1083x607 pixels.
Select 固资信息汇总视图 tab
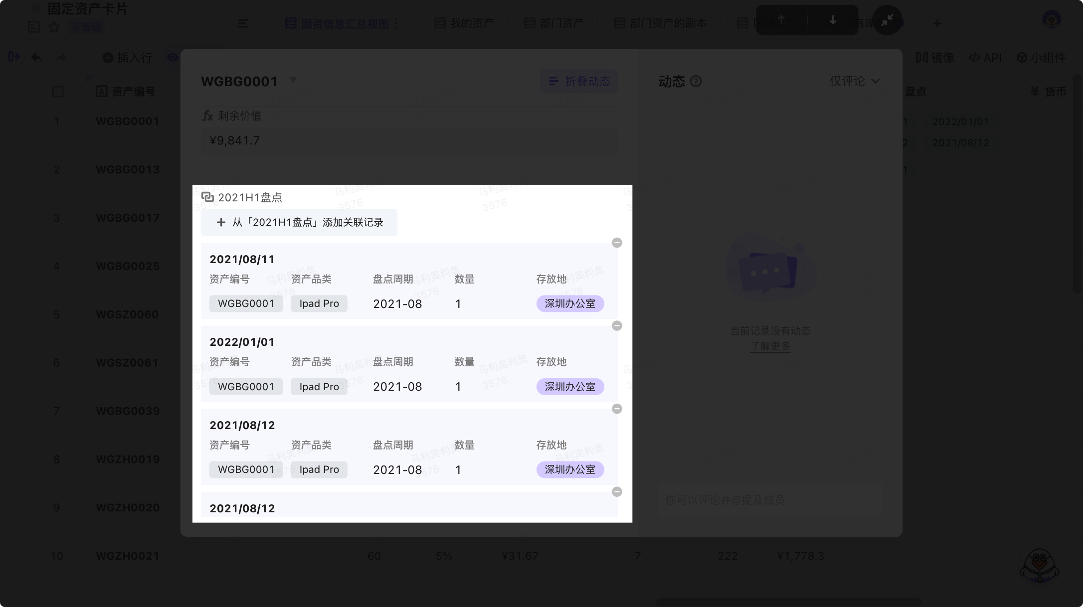(x=337, y=23)
